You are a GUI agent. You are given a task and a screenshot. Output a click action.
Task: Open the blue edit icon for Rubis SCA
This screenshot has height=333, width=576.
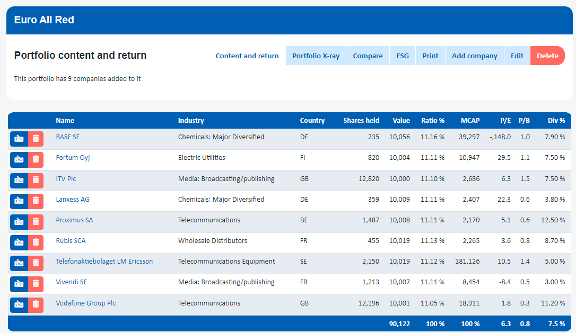point(19,242)
